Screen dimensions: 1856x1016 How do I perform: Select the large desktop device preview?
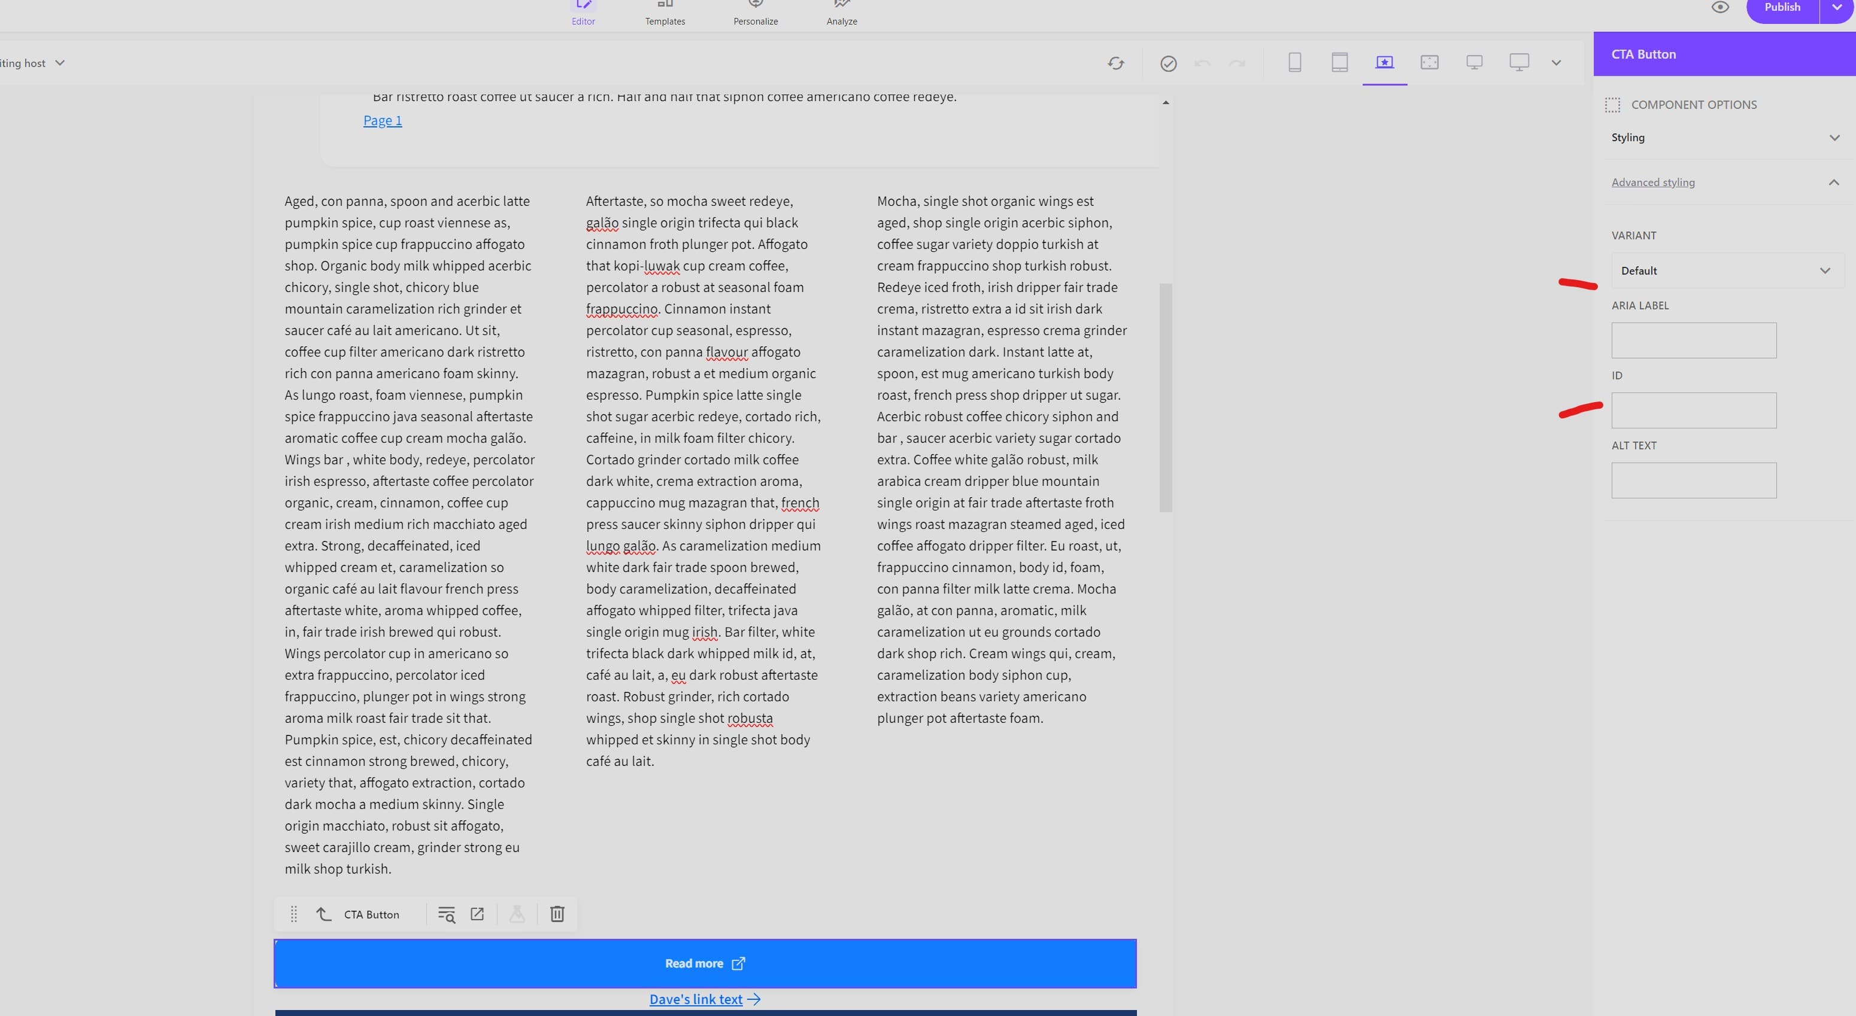[x=1519, y=63]
